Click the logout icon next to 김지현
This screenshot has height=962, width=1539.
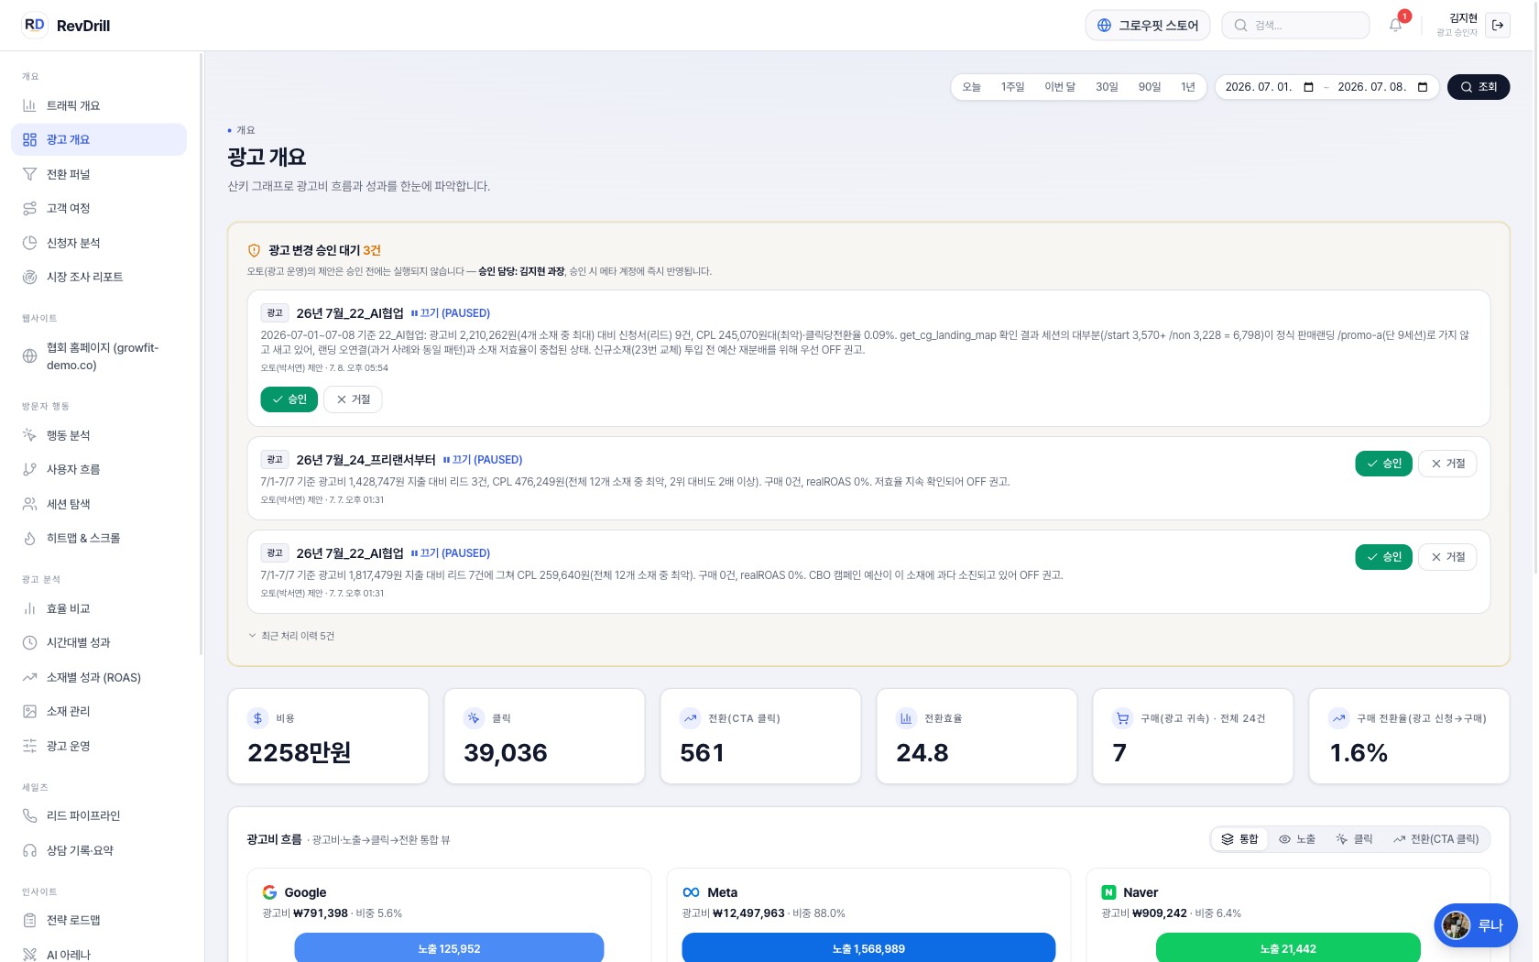click(1498, 26)
